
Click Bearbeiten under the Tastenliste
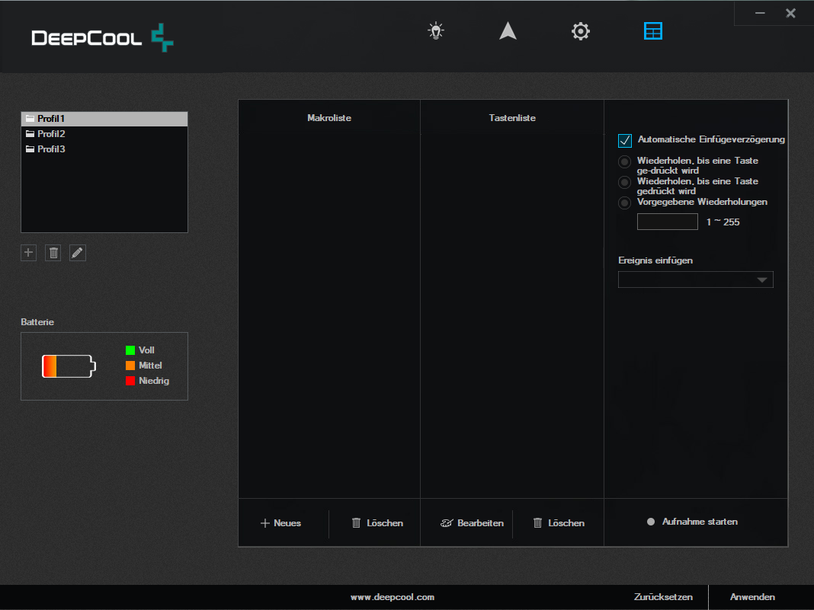(473, 523)
